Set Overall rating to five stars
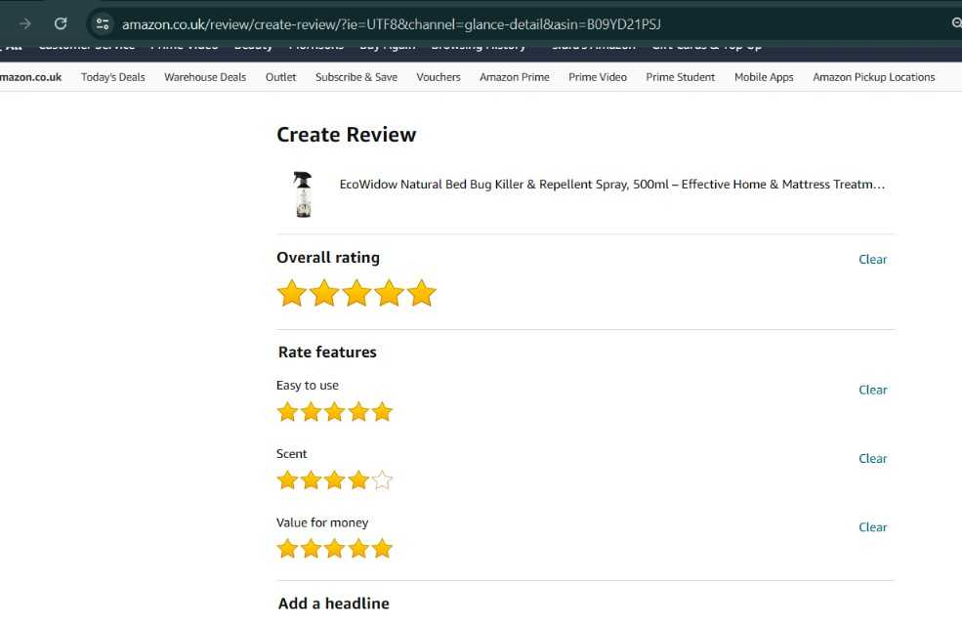Screen dimensions: 962x623 pos(422,293)
